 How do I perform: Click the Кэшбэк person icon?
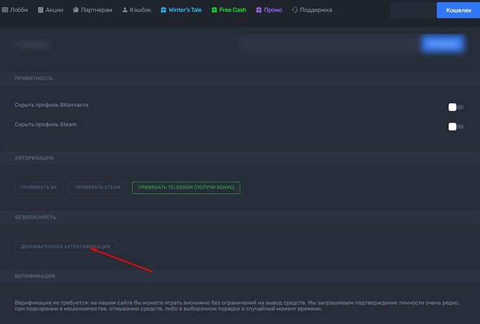click(125, 10)
